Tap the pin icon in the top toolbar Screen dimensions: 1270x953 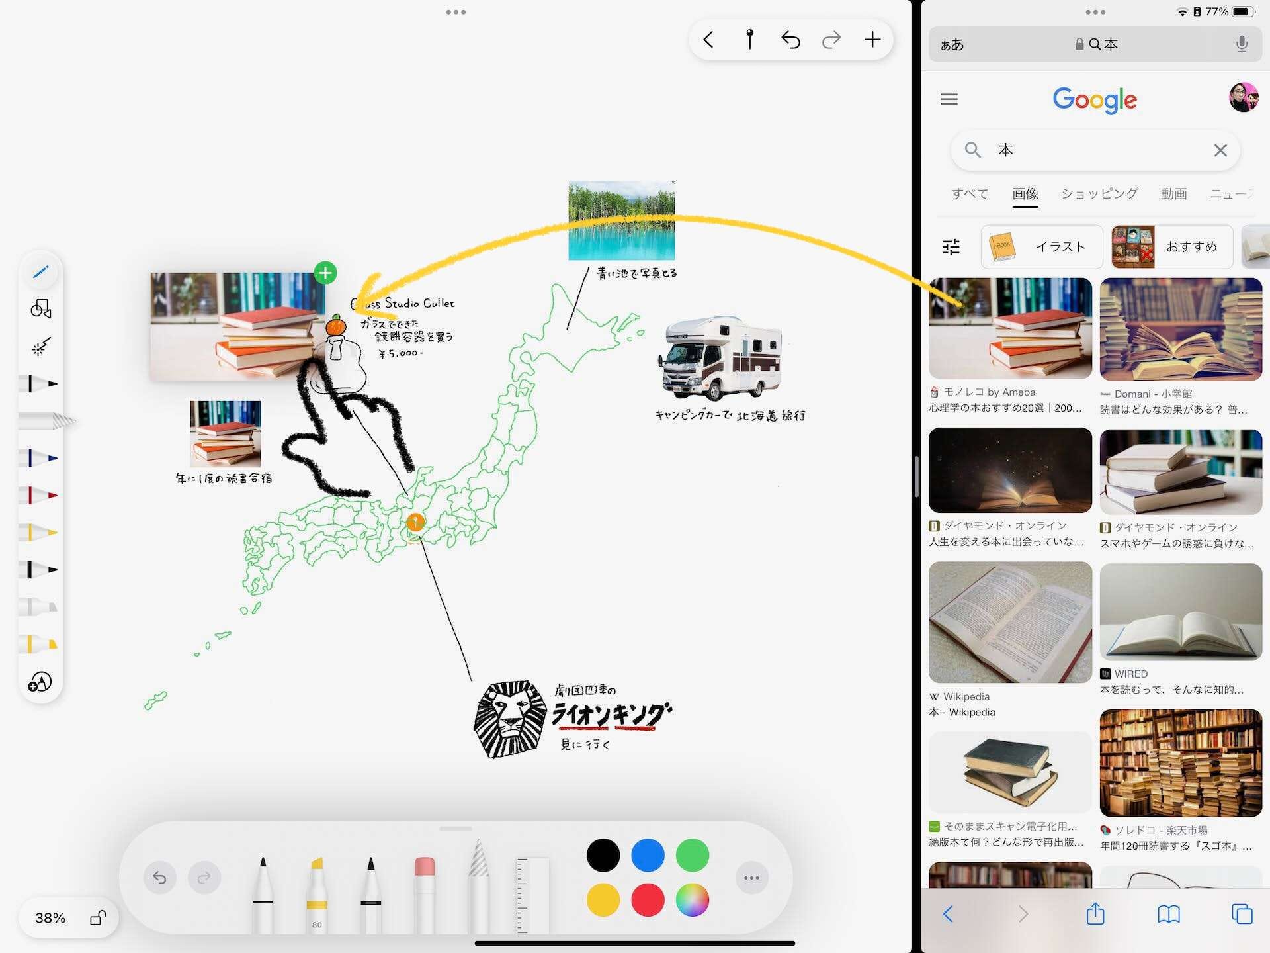(x=750, y=39)
